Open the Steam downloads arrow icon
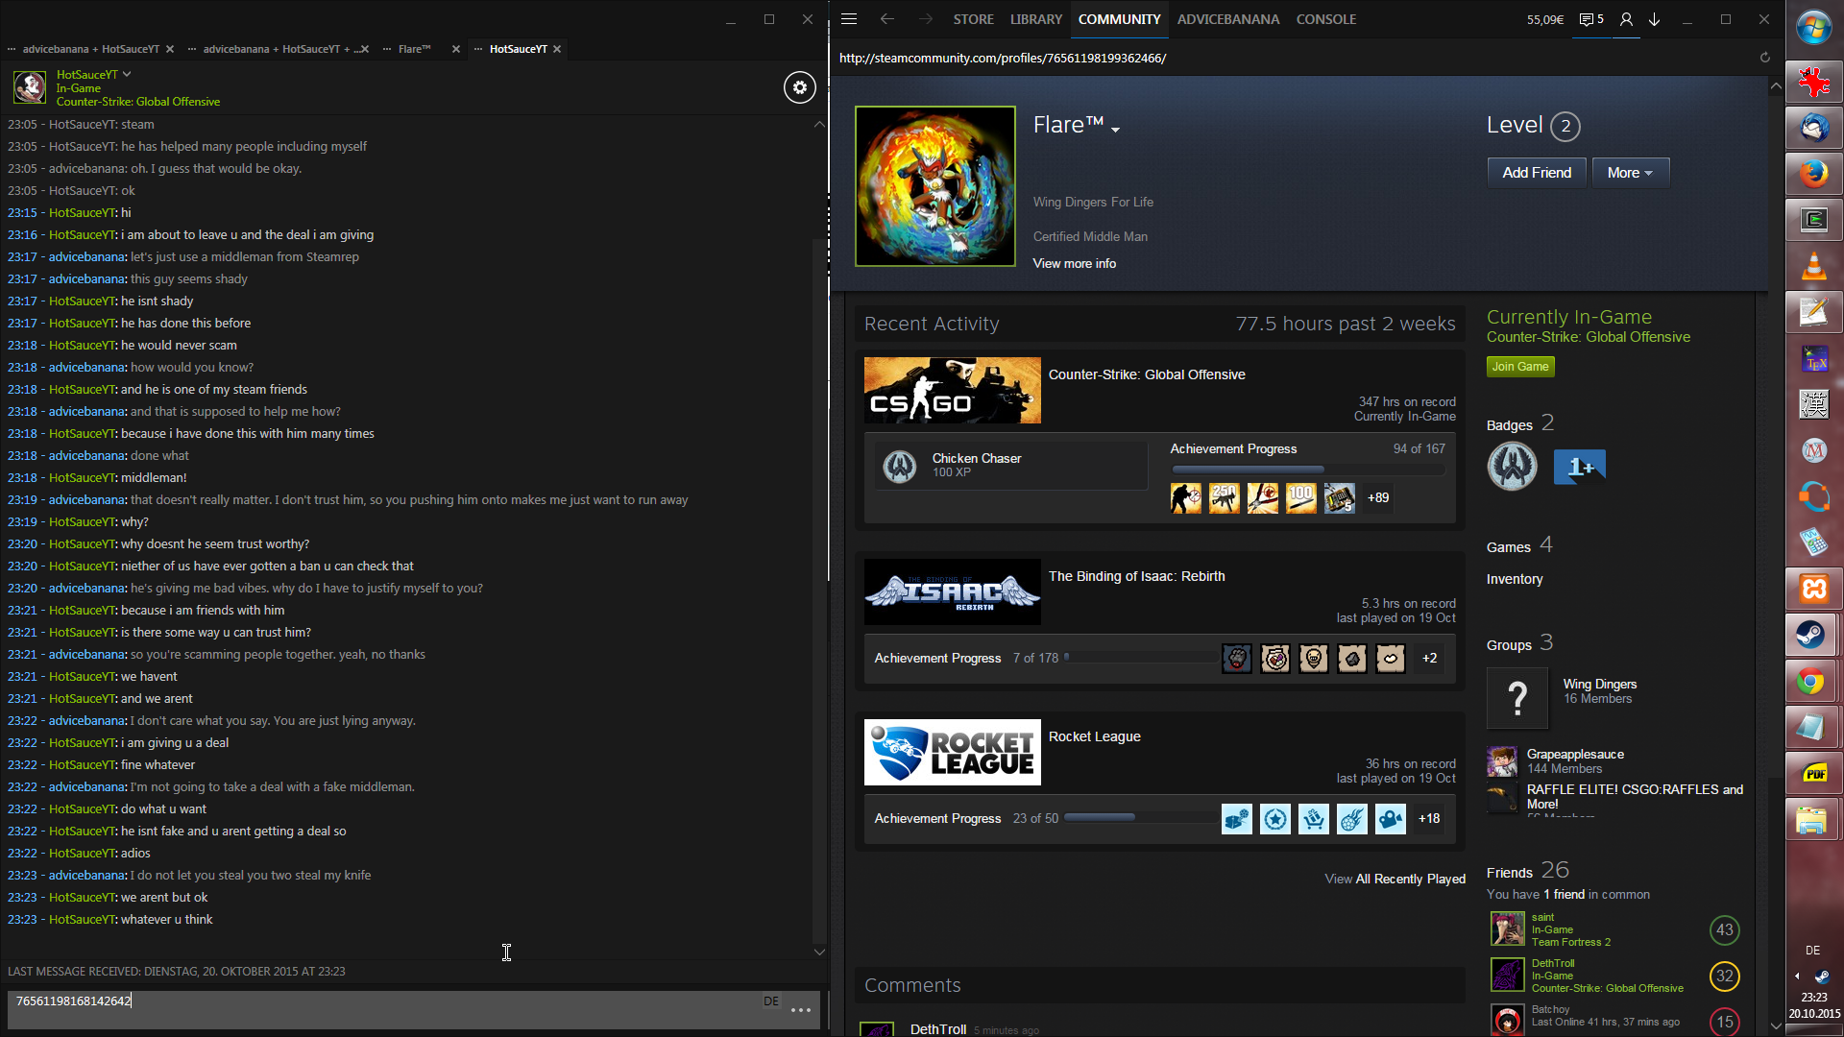Screen dimensions: 1844x1037 click(x=1654, y=19)
